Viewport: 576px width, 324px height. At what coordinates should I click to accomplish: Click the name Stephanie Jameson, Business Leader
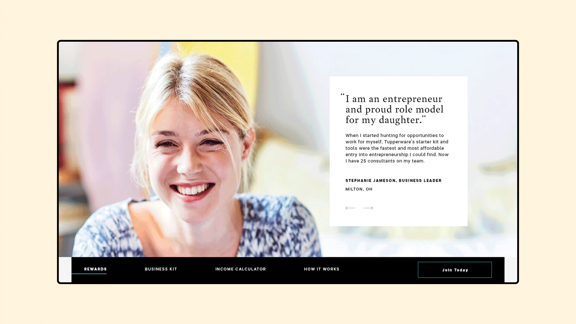click(393, 181)
